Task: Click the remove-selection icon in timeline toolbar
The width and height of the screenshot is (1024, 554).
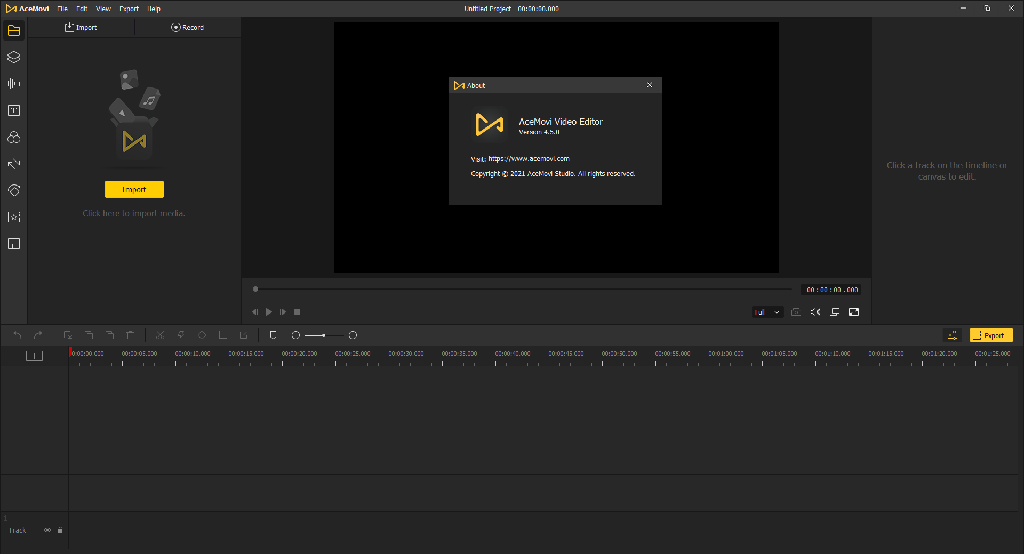Action: [x=68, y=335]
